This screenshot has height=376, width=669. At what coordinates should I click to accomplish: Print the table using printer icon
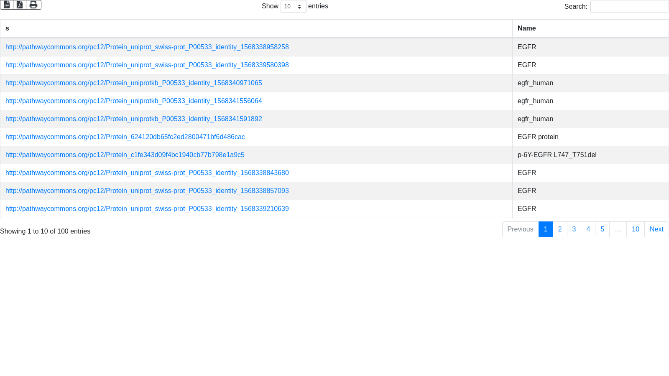click(x=33, y=5)
